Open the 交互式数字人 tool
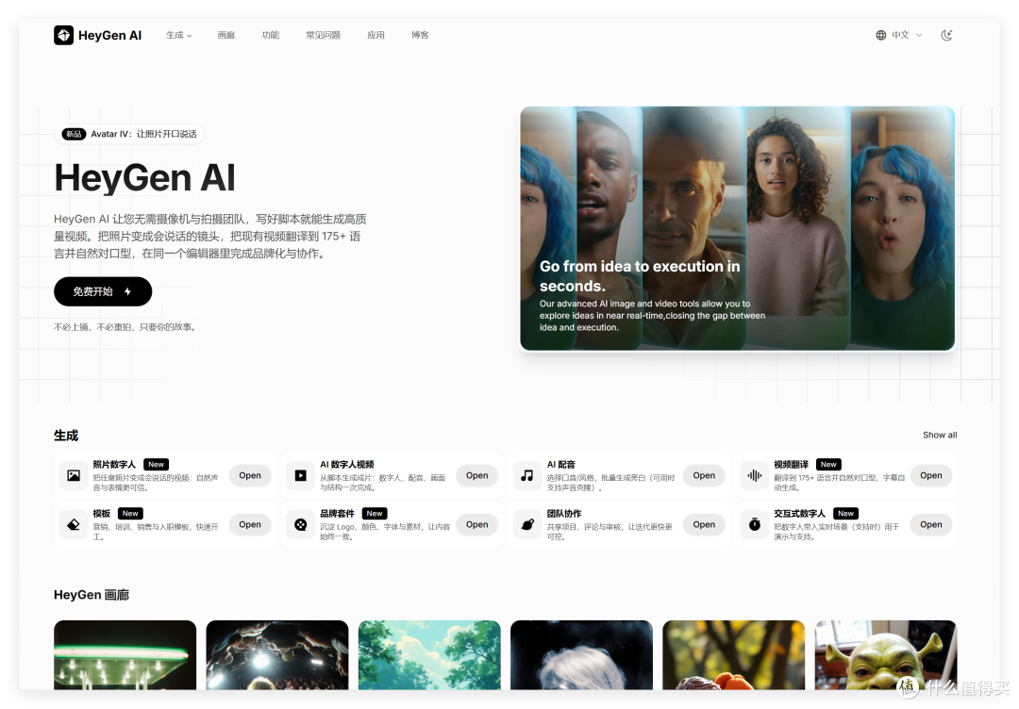 click(930, 524)
